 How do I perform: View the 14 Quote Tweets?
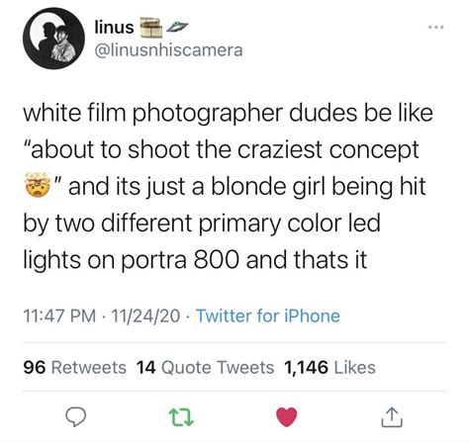coord(205,367)
